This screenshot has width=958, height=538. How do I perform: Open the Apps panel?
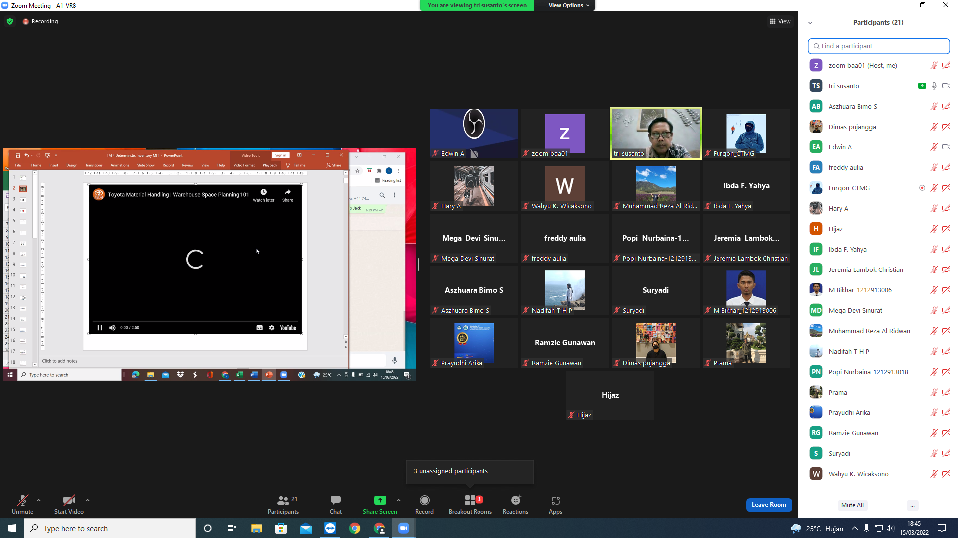click(x=555, y=504)
